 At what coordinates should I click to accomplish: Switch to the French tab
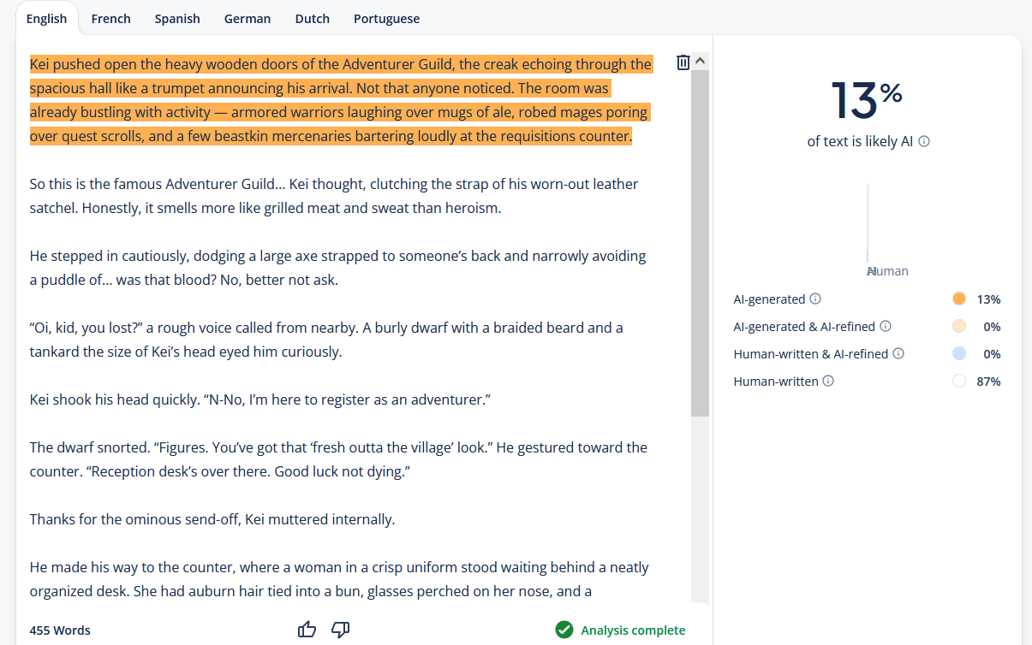pyautogui.click(x=110, y=19)
